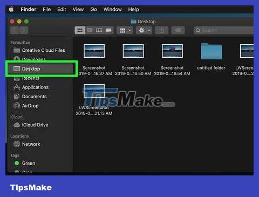Click the Creative Cloud Files folder icon
Image resolution: width=259 pixels, height=197 pixels.
(x=17, y=50)
